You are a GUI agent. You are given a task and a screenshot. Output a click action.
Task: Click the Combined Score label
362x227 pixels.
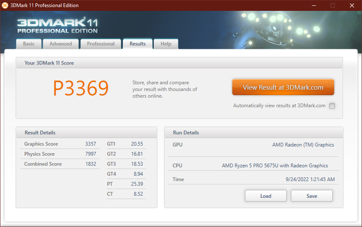click(x=43, y=164)
